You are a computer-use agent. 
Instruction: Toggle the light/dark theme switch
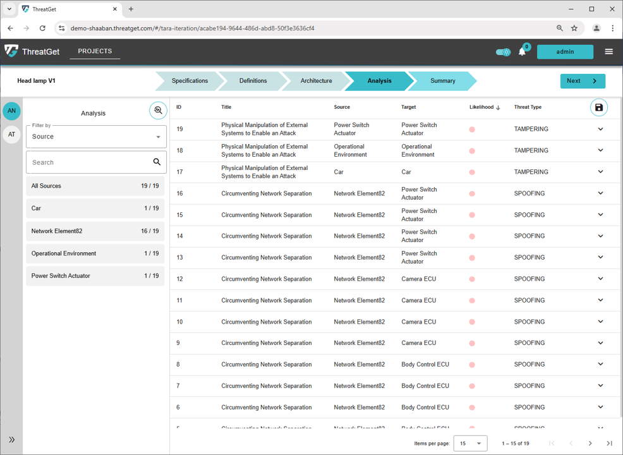pos(502,52)
